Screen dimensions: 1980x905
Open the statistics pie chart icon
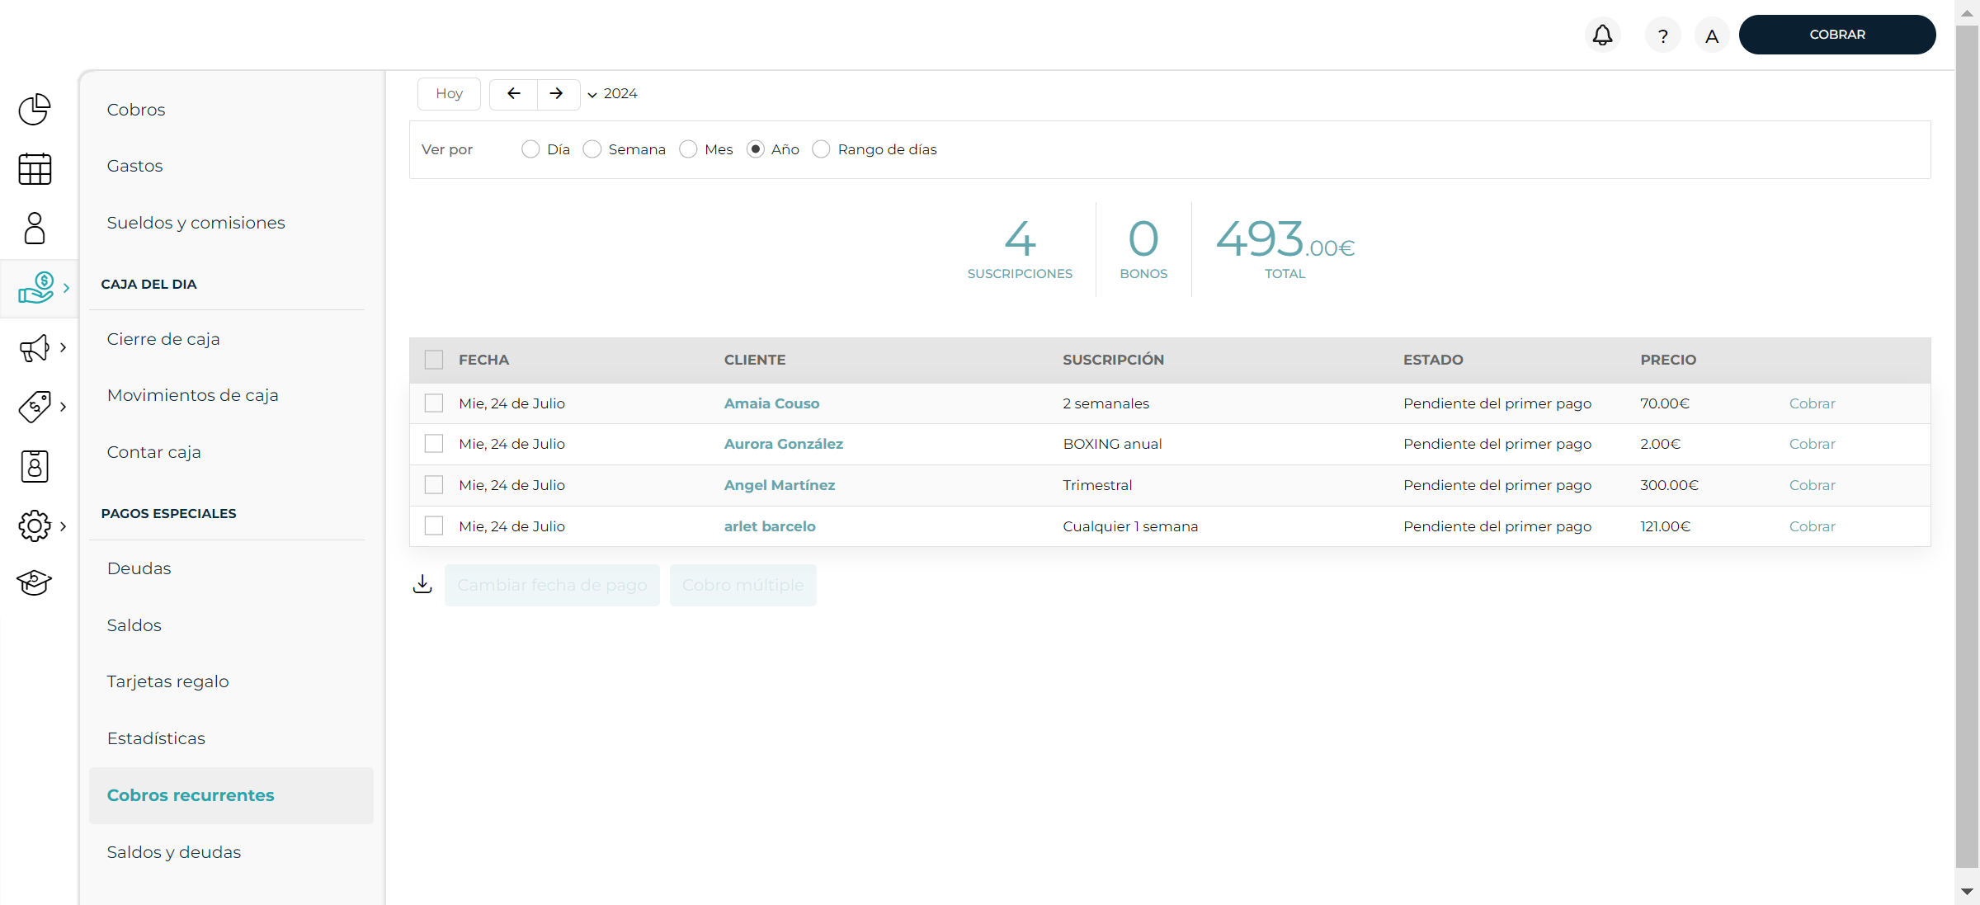coord(35,109)
